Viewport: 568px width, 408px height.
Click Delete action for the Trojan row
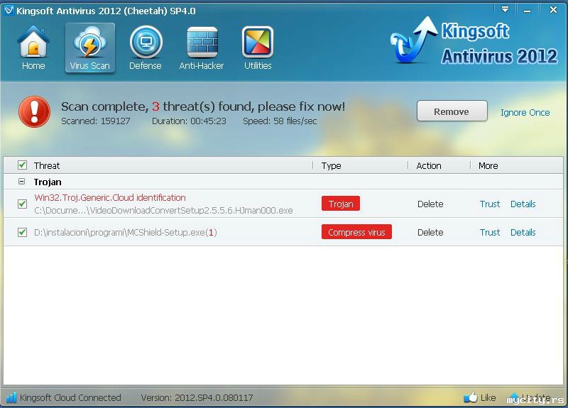pos(430,204)
